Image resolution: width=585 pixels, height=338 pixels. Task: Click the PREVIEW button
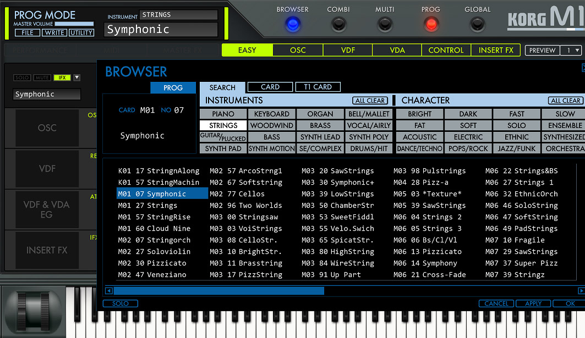point(543,51)
